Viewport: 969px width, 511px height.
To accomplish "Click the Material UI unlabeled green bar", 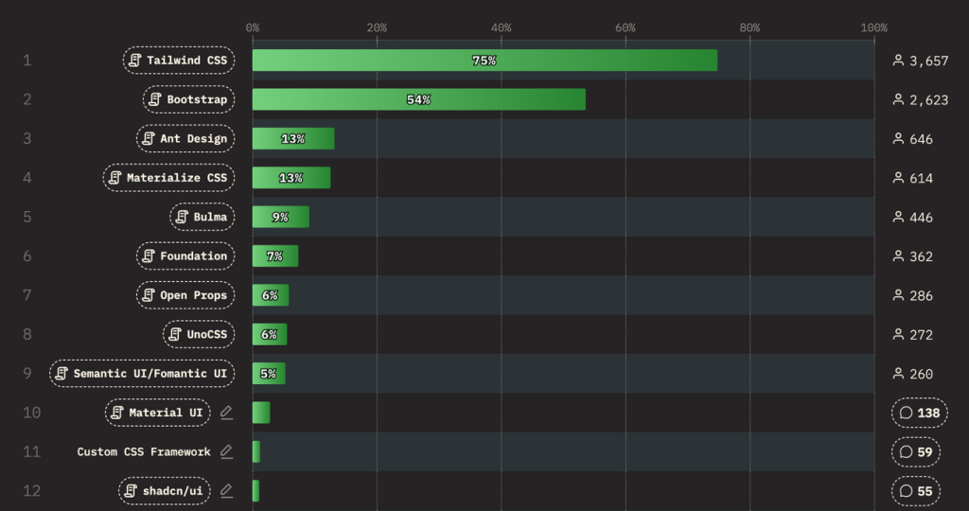I will coord(261,413).
